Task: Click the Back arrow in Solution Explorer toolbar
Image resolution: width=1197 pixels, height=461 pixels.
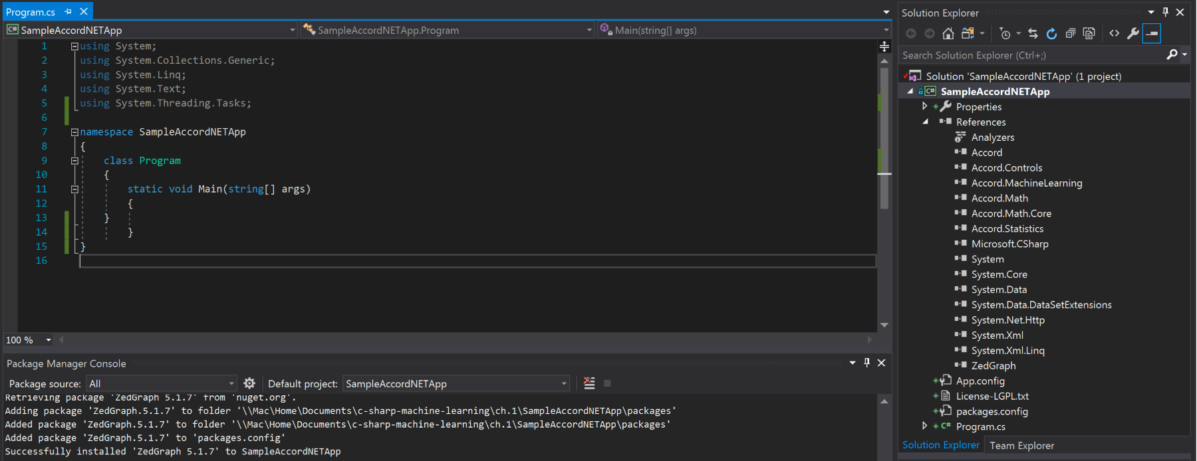Action: tap(911, 33)
